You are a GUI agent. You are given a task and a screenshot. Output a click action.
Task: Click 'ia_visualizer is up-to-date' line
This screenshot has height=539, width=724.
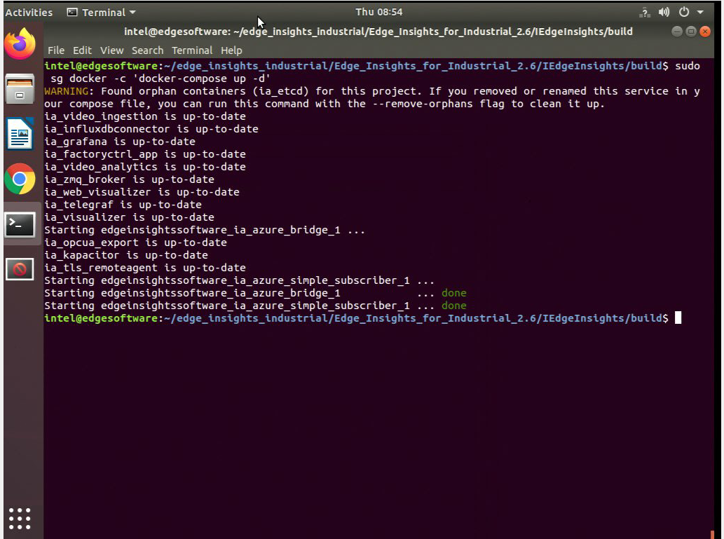point(129,217)
